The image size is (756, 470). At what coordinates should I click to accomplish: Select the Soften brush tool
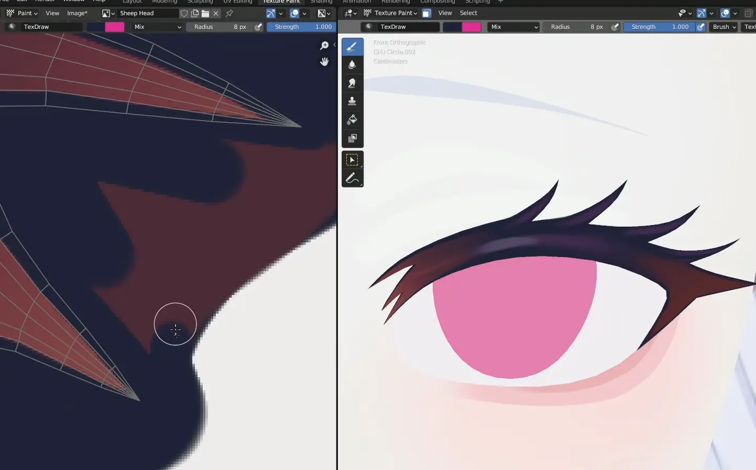coord(352,65)
